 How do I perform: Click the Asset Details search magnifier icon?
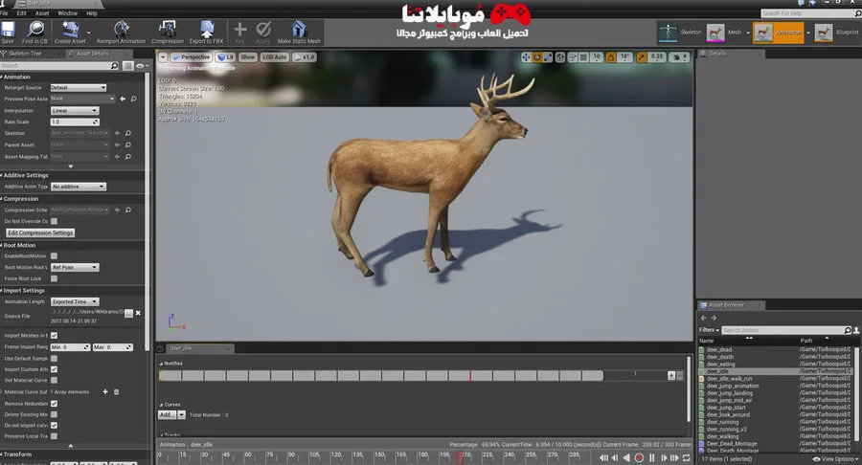click(114, 65)
